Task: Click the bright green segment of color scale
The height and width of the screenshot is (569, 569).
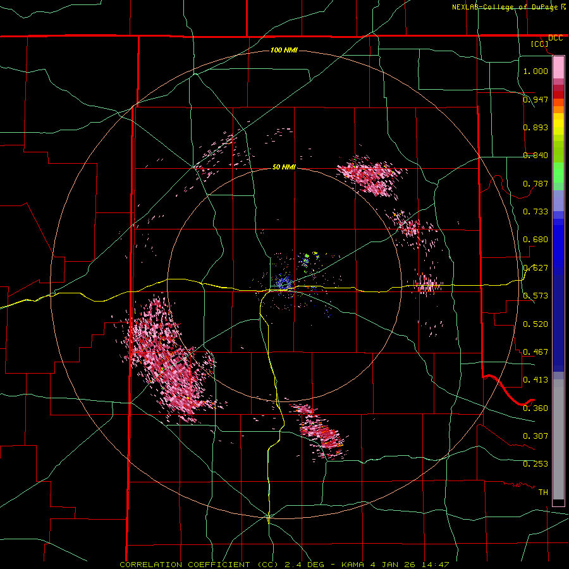Action: 558,172
